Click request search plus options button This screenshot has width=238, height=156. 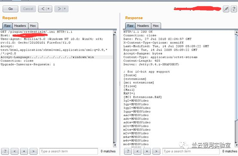click(x=24, y=151)
